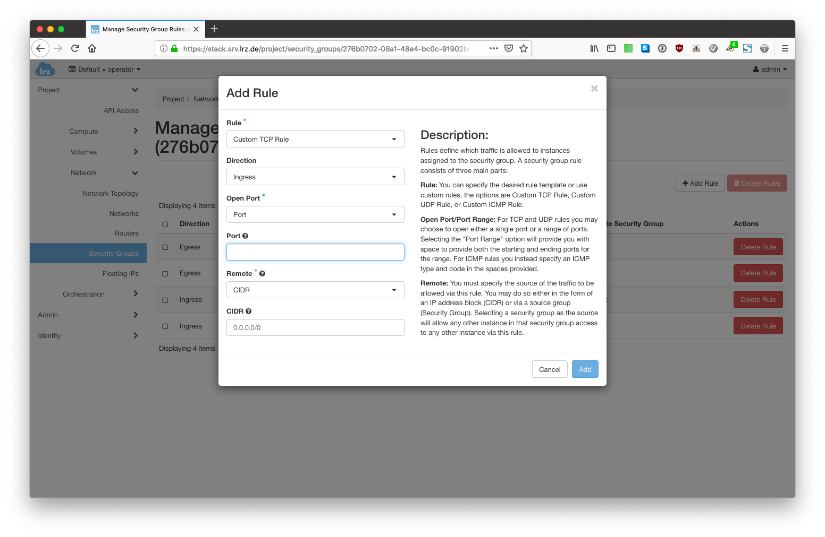Click the Port field help icon
The width and height of the screenshot is (825, 537).
(x=245, y=236)
